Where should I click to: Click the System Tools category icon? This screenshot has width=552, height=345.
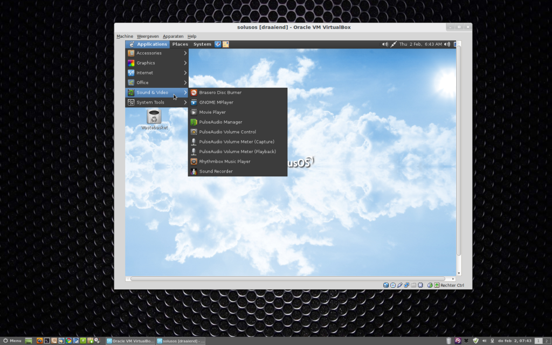click(131, 102)
